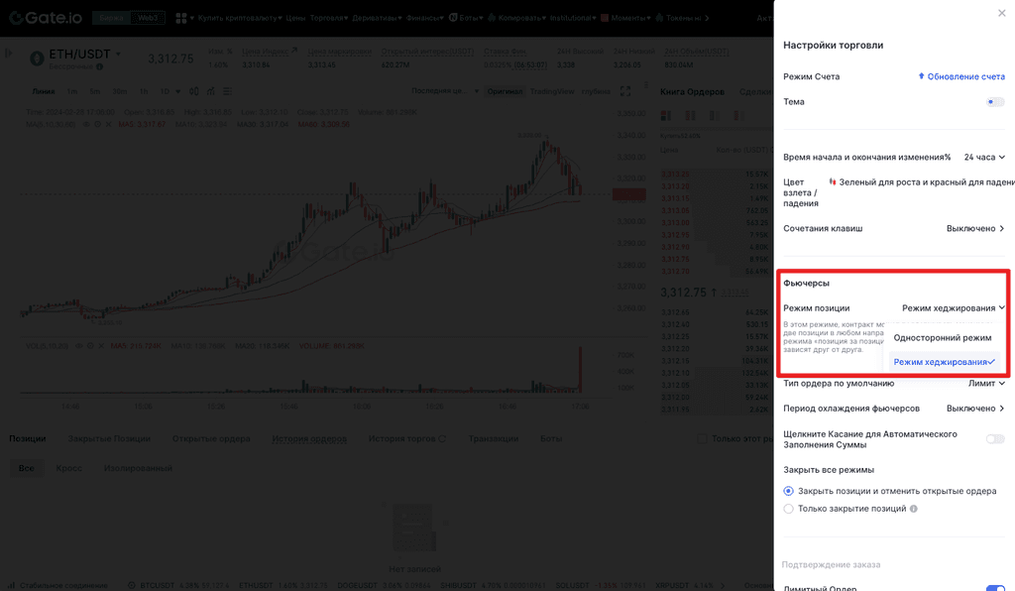The image size is (1015, 591).
Task: Click the ETH coin icon
Action: click(x=38, y=59)
